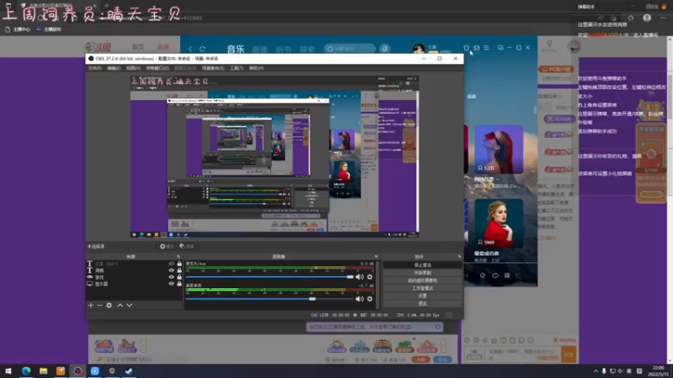Open OBS 工具(T) menu

(236, 68)
